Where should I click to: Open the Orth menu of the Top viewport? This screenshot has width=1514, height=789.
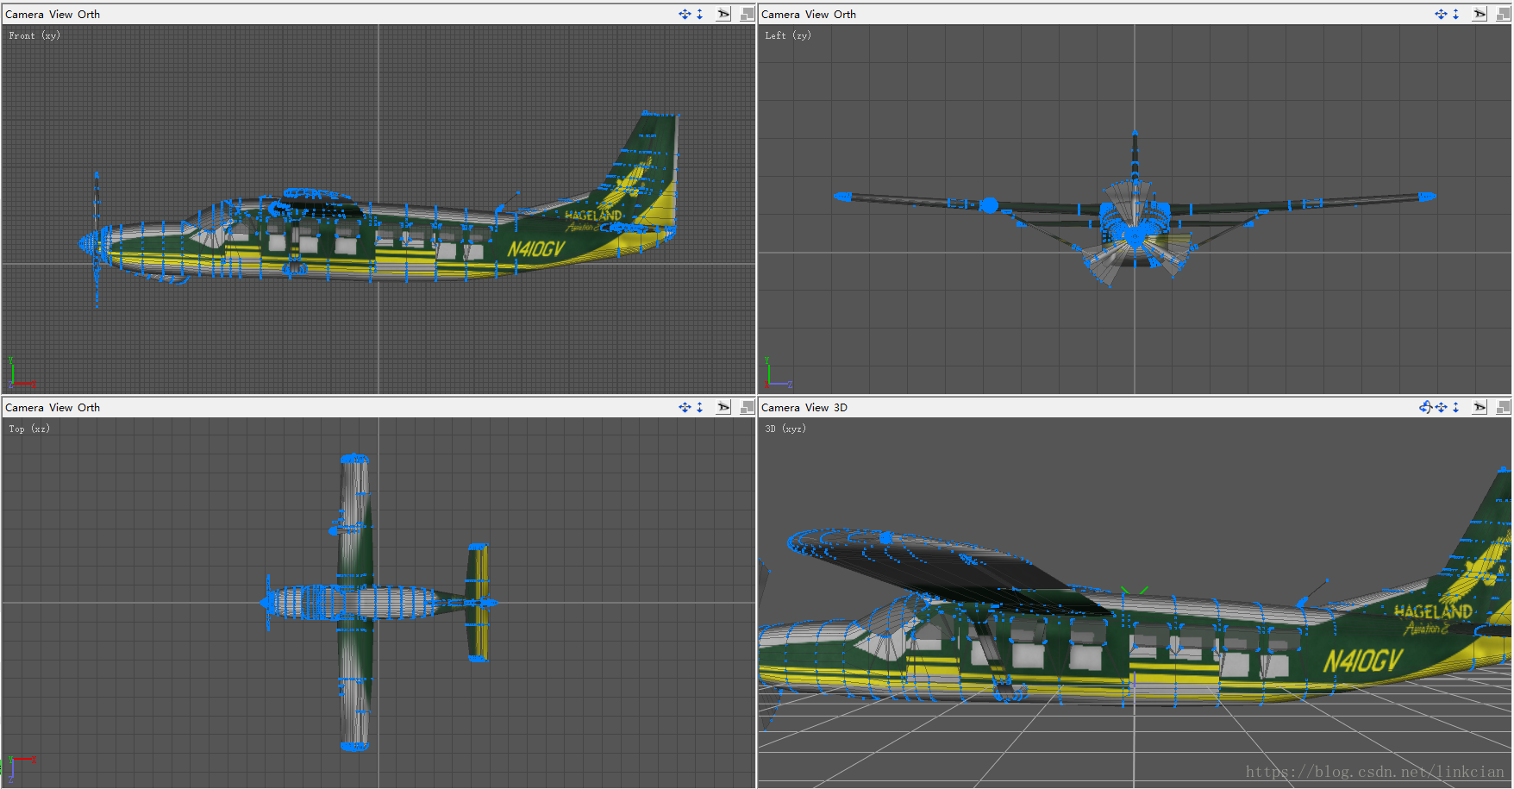89,407
